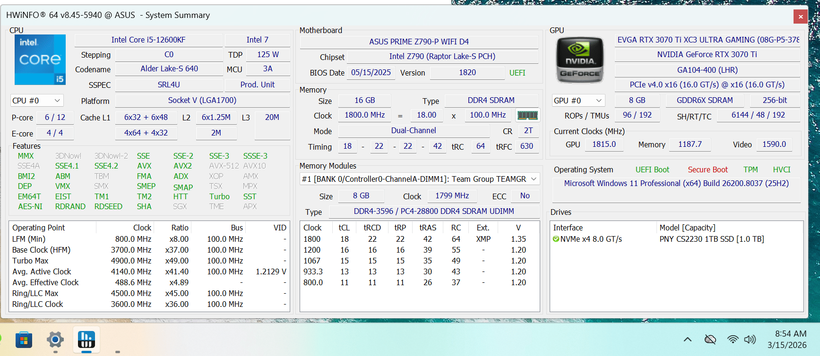Click the SSE4.2 feature label
This screenshot has width=820, height=356.
point(106,166)
